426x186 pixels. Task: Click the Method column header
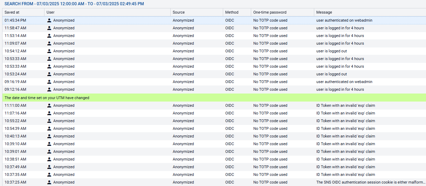tap(232, 12)
